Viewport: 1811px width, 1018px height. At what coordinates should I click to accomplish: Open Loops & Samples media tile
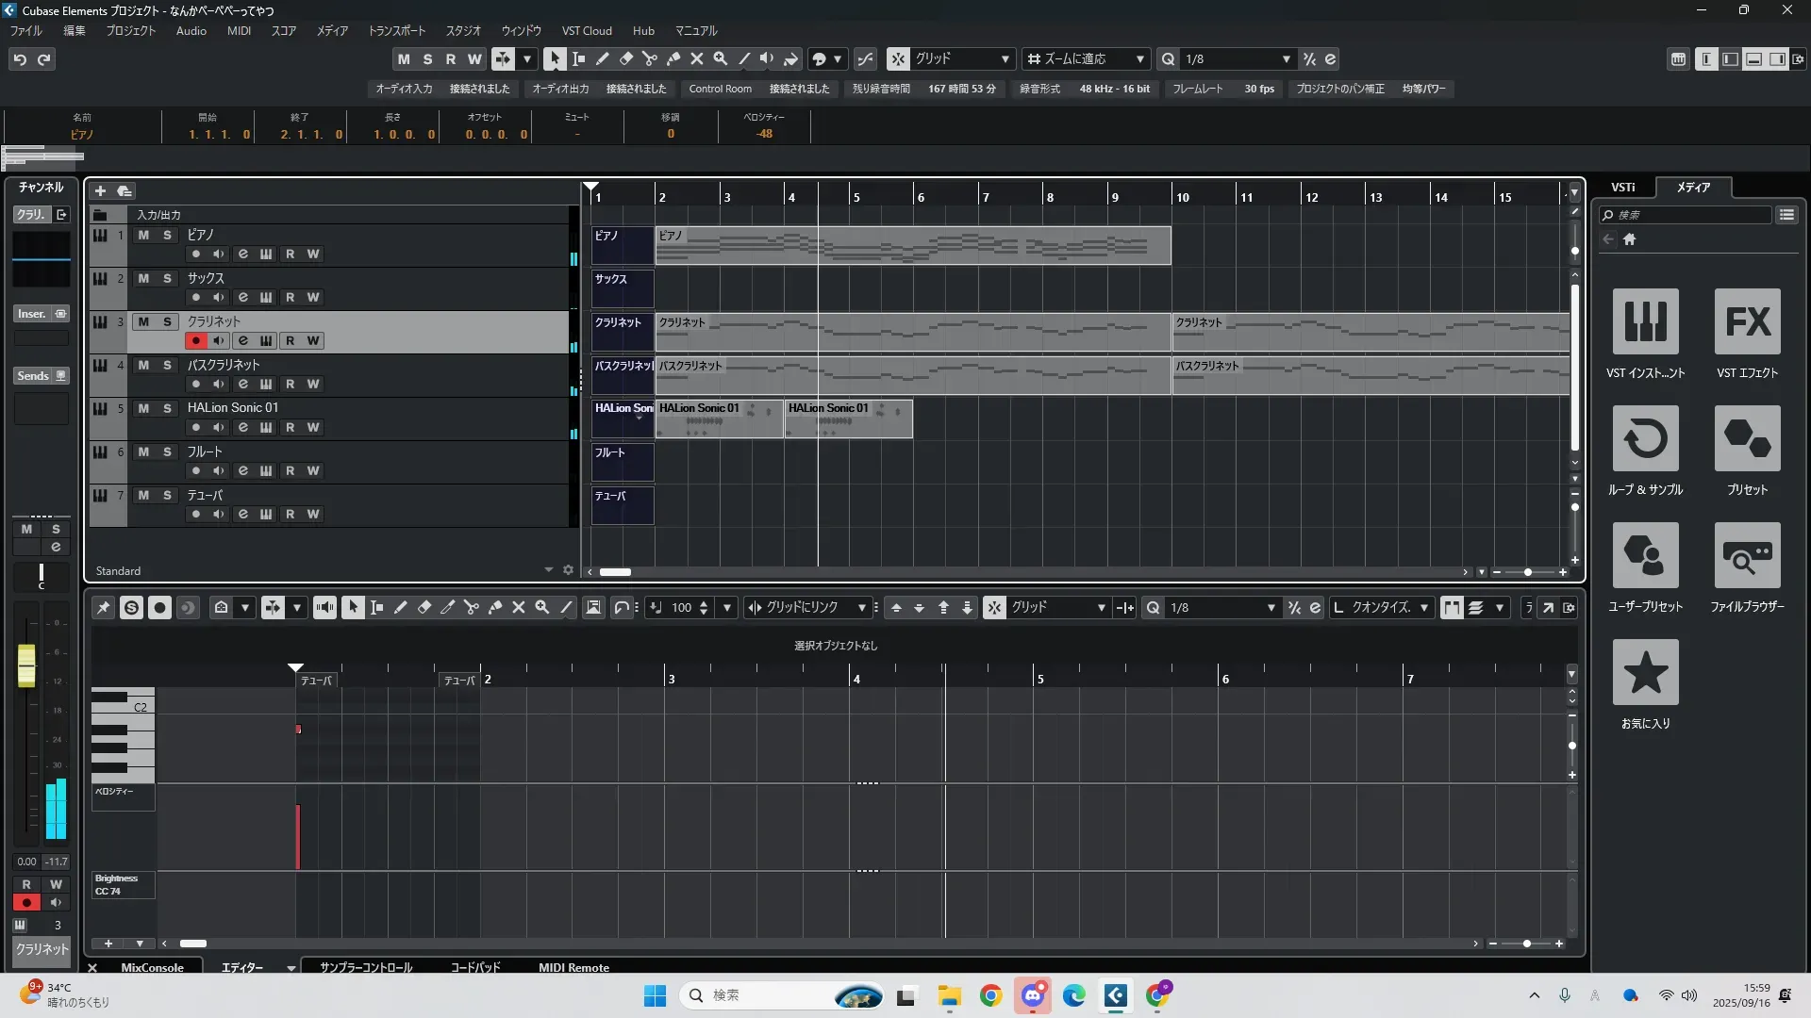[1645, 439]
